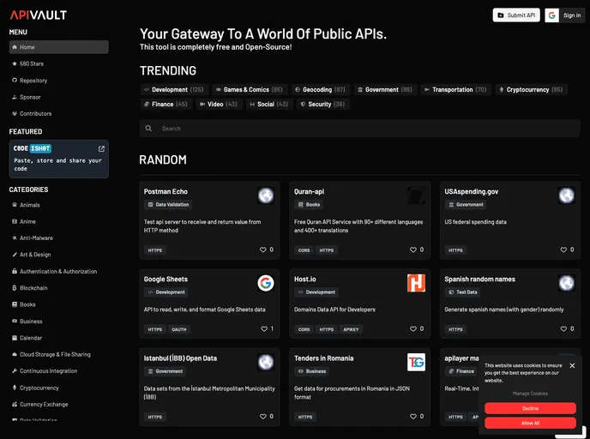The width and height of the screenshot is (590, 439).
Task: Open the Currency Exchange category
Action: [40, 405]
